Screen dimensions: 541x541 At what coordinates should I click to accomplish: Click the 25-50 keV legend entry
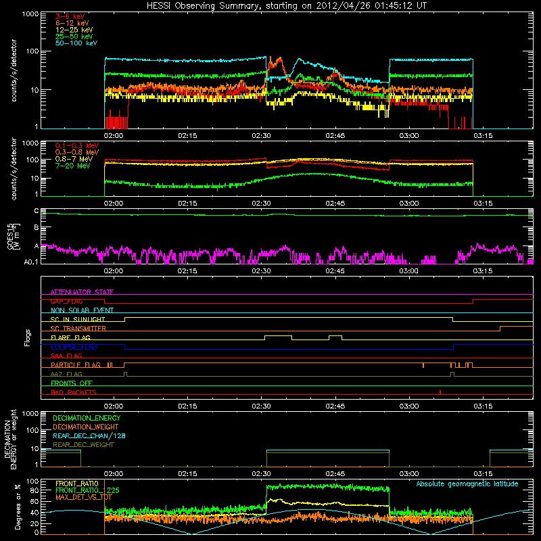click(74, 37)
